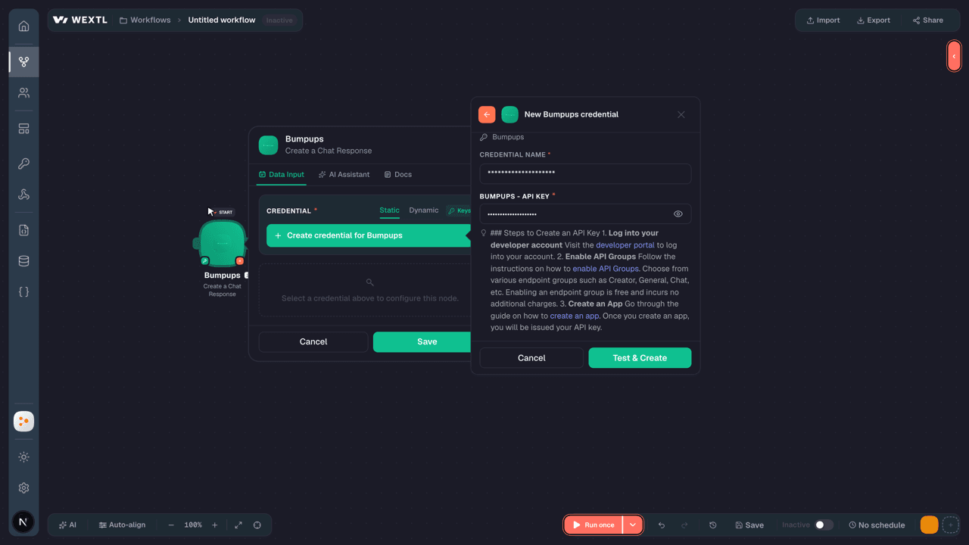Open the home icon in sidebar

pyautogui.click(x=23, y=26)
